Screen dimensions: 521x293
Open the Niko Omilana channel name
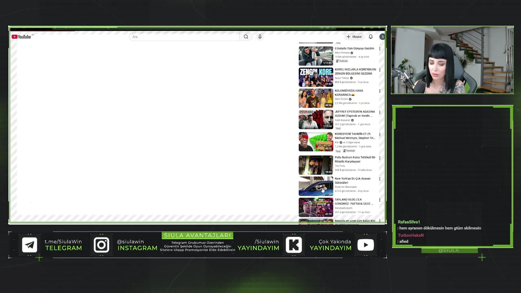pos(342,53)
